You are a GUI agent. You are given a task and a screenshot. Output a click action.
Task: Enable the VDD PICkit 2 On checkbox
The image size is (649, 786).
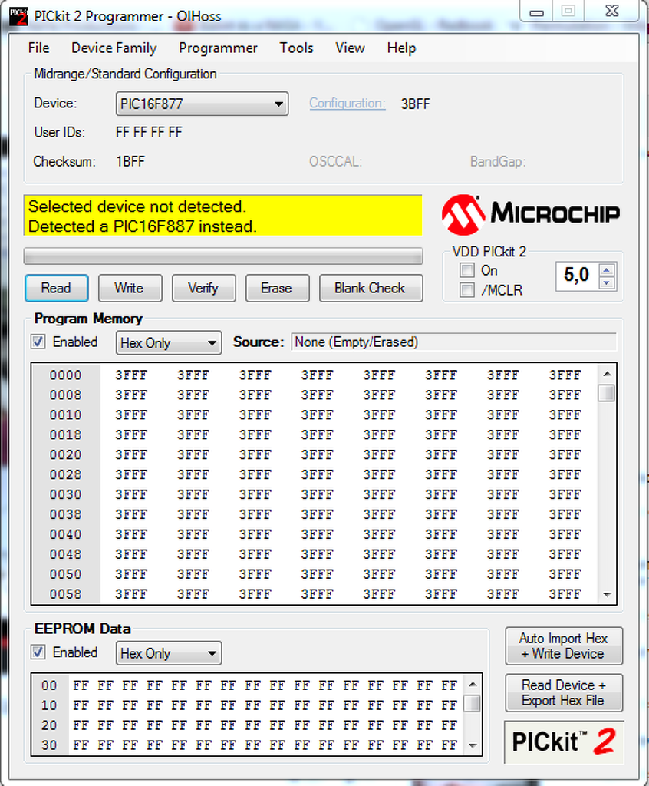(467, 270)
